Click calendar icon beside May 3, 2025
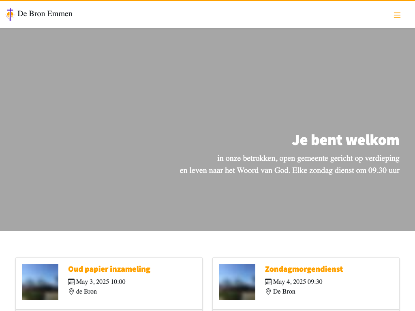The image size is (415, 311). 71,282
